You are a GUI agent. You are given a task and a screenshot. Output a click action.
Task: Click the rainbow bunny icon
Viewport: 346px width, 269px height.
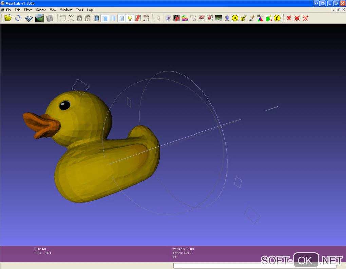[x=185, y=18]
